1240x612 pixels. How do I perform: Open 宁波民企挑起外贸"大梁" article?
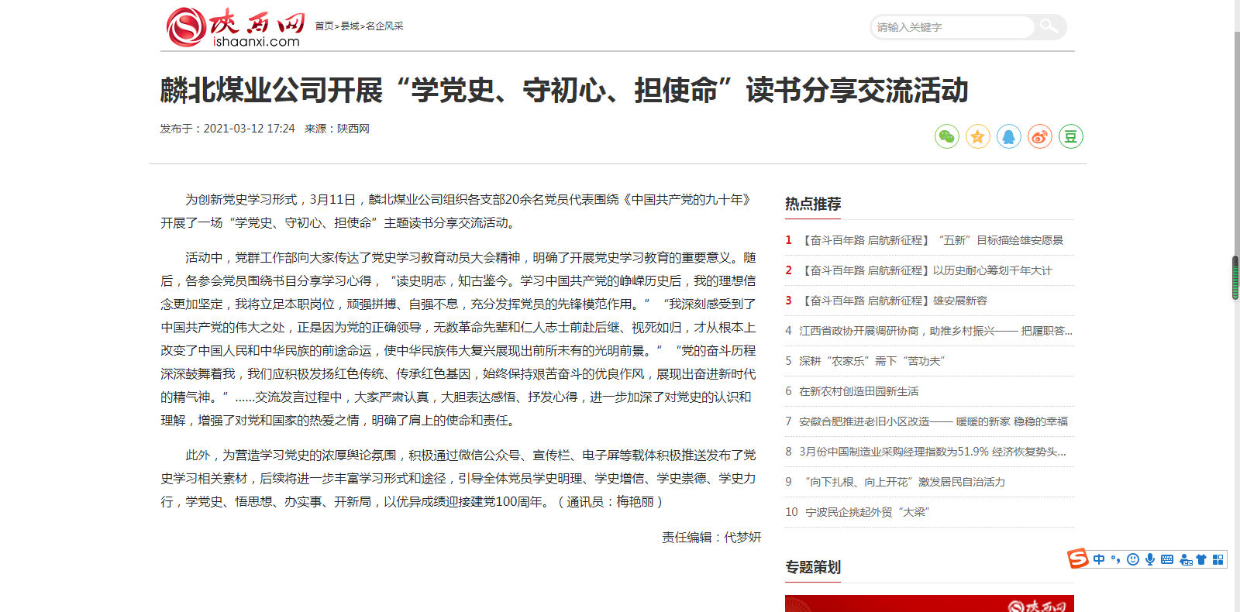click(867, 512)
